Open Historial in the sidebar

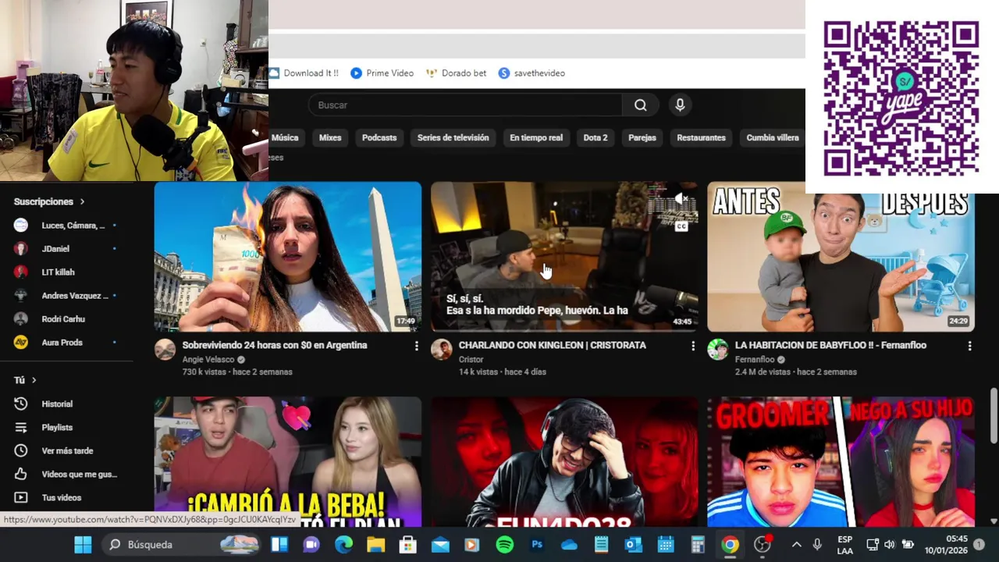tap(57, 404)
